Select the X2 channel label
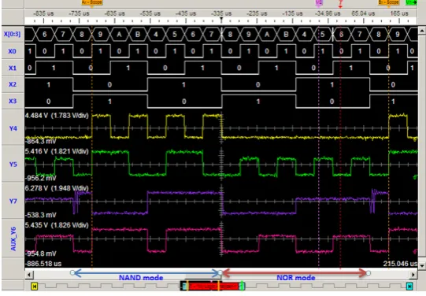Viewport: 426px width, 296px height. pos(13,84)
